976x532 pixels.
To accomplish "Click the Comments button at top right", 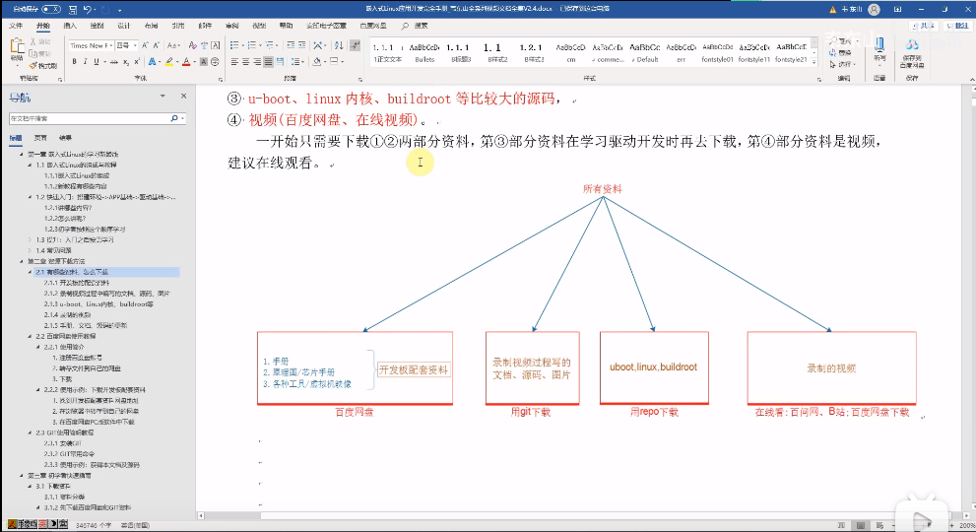I will coord(957,26).
